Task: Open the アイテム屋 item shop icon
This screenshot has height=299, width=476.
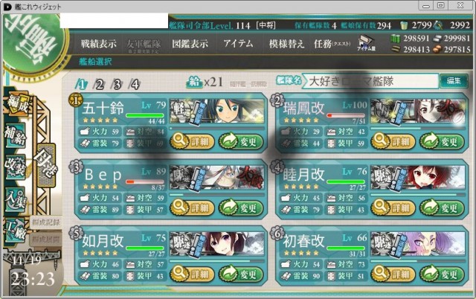Action: (x=366, y=43)
